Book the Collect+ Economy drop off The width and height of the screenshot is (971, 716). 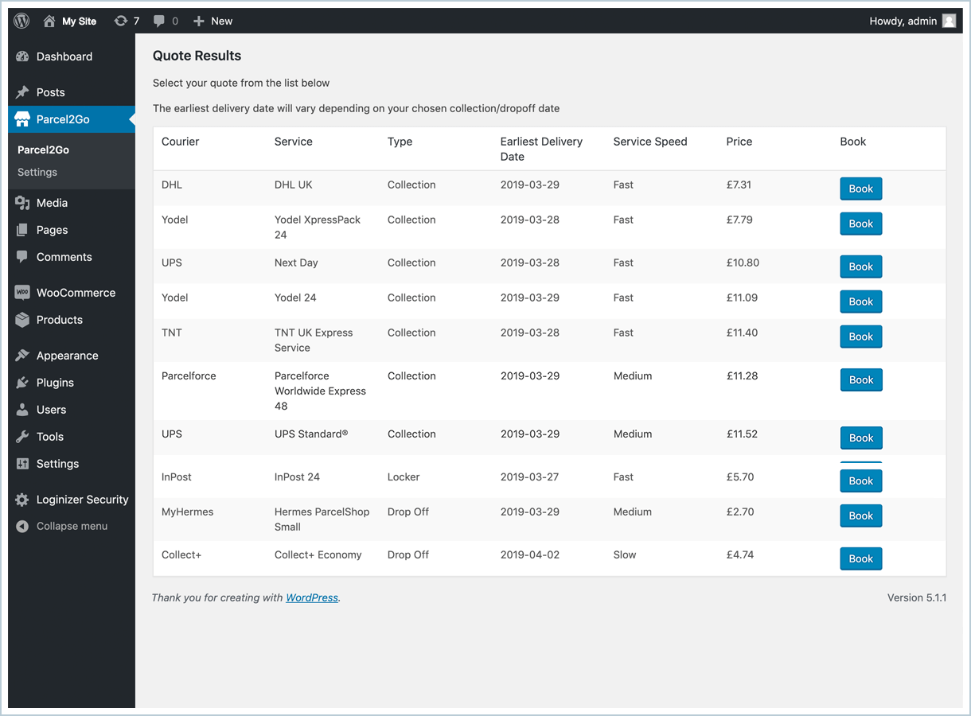pos(860,559)
